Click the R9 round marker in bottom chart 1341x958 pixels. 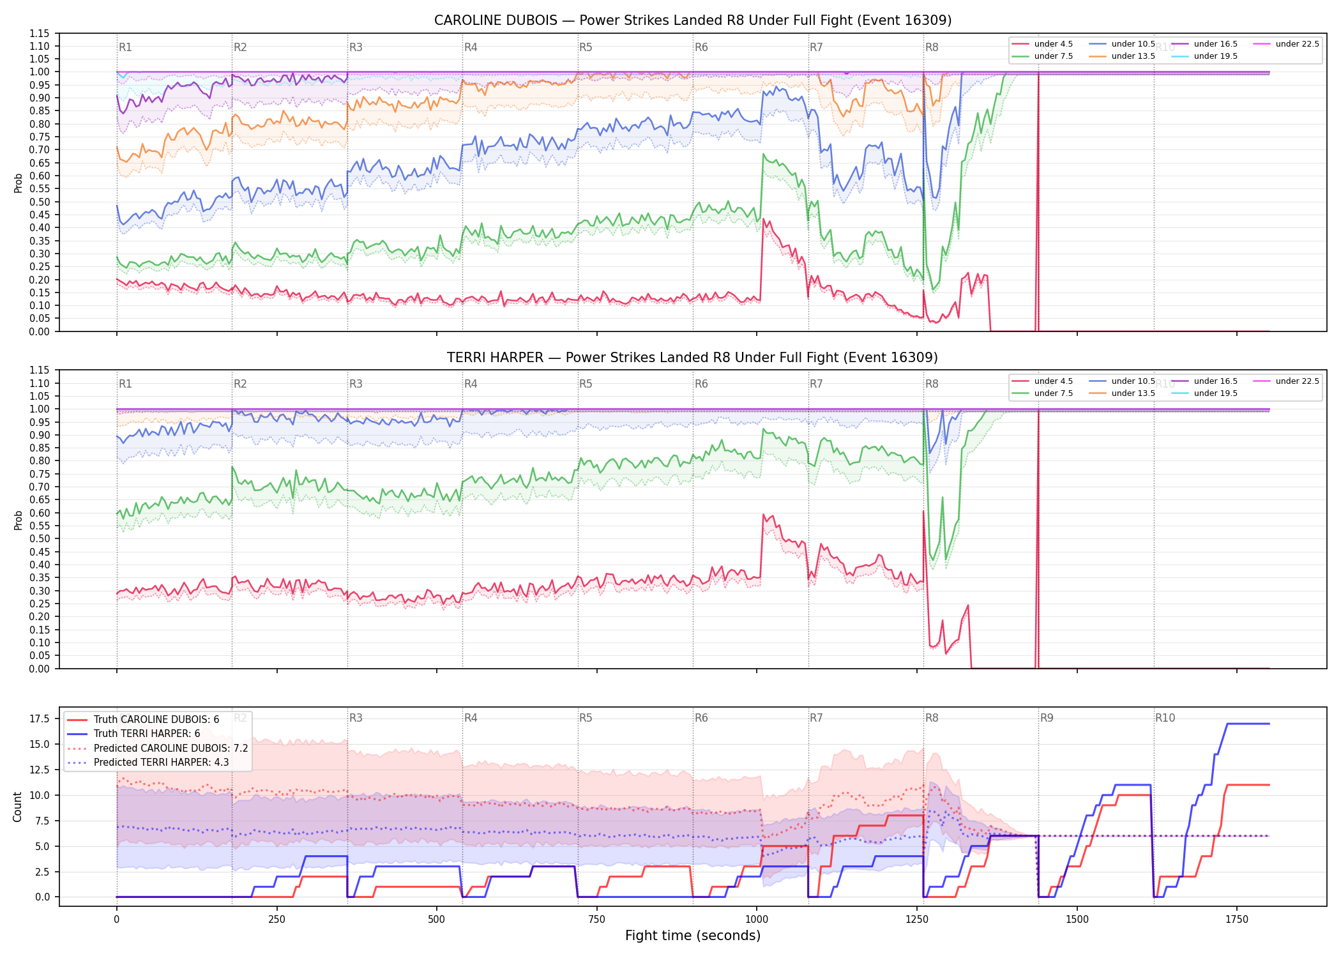1047,718
